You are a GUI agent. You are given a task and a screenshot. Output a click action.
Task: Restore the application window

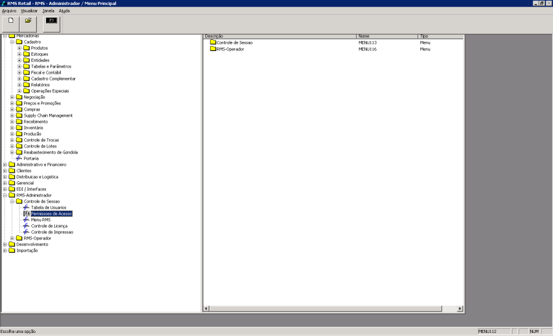pyautogui.click(x=542, y=3)
